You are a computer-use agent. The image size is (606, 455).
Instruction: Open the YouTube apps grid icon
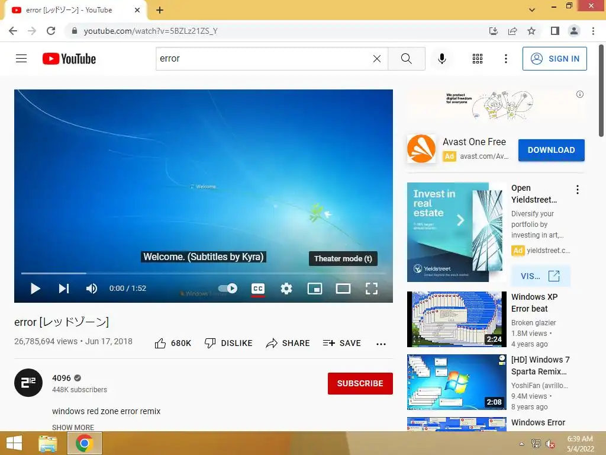(x=478, y=59)
